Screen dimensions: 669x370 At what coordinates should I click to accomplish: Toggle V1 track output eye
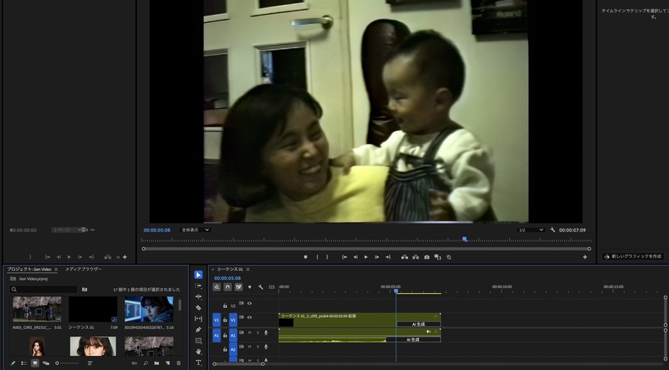coord(249,318)
